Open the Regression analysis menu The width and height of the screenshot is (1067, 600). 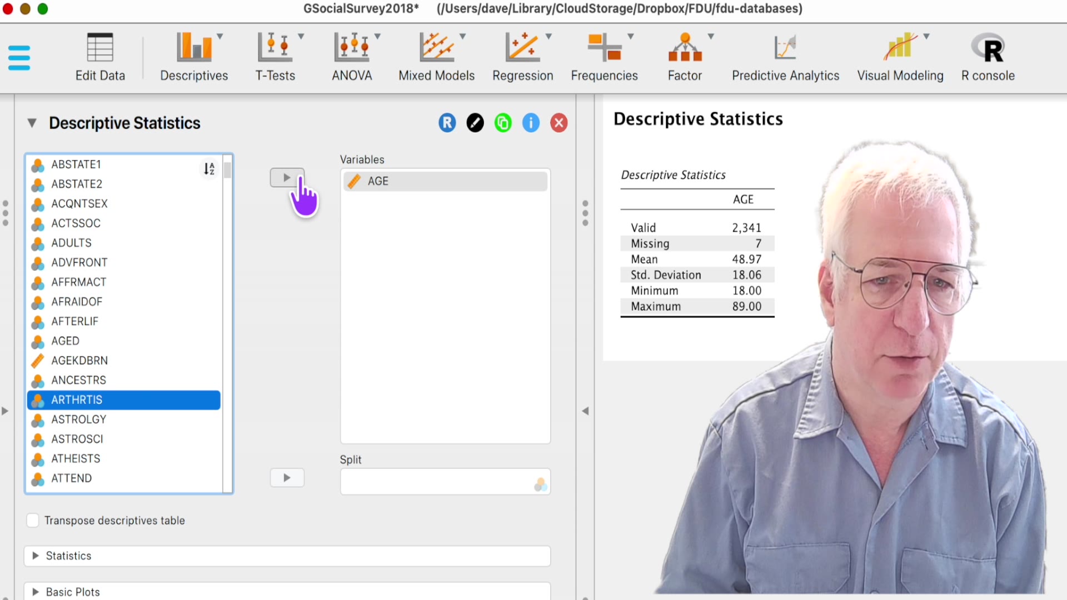pos(522,57)
